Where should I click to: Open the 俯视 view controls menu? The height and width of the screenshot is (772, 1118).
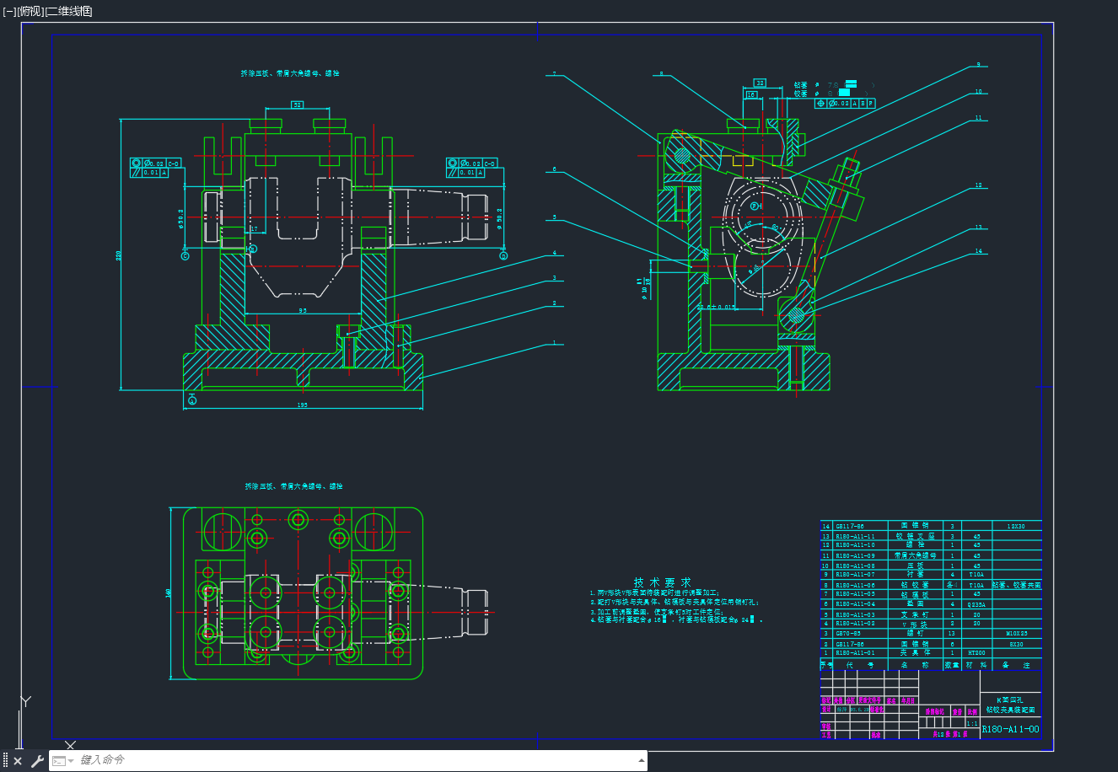(x=30, y=11)
